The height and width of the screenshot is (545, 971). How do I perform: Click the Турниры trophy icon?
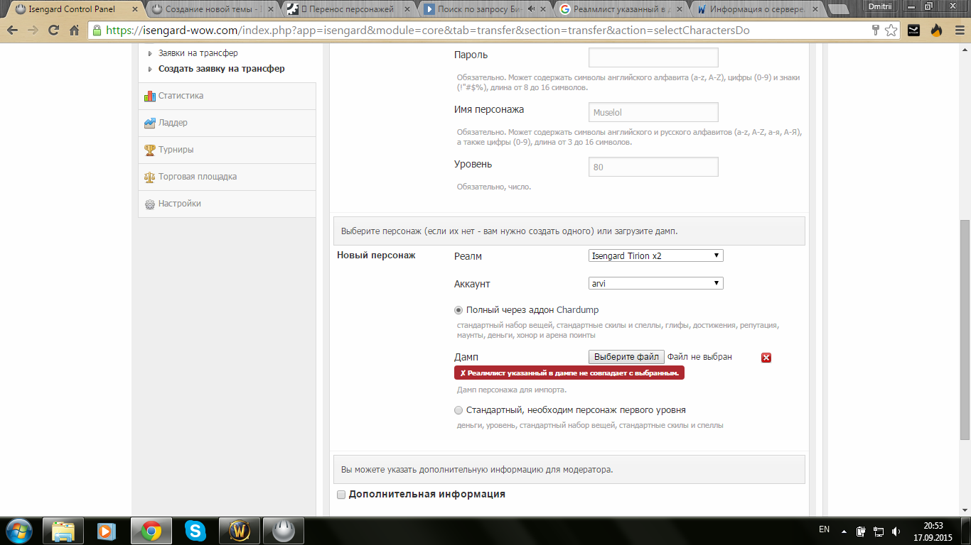pos(150,150)
